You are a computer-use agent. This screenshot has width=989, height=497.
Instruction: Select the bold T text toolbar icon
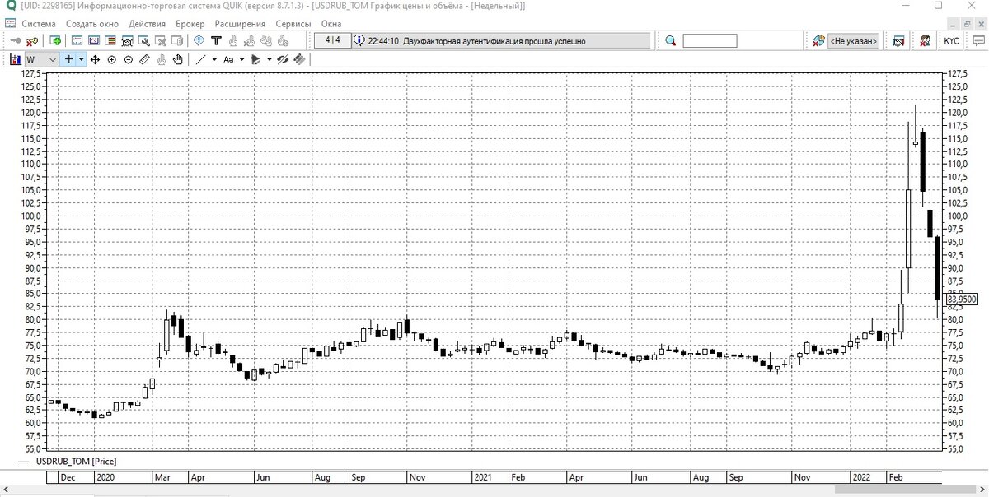click(x=216, y=40)
